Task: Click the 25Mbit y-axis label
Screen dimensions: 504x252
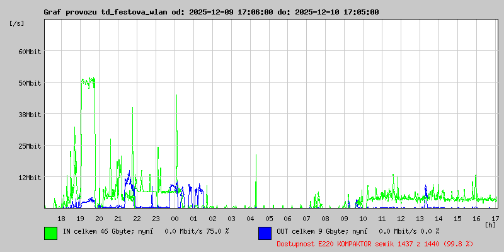Action: tap(29, 146)
